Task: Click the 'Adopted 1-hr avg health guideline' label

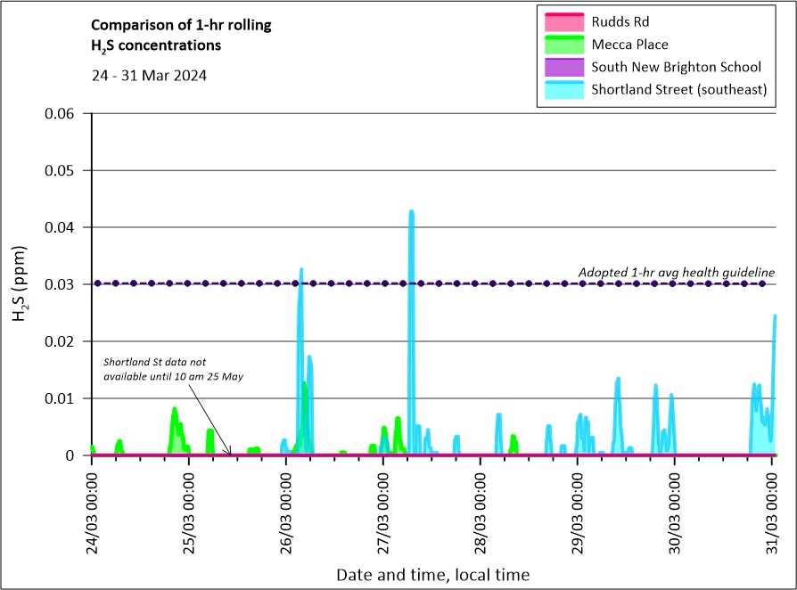Action: point(676,272)
